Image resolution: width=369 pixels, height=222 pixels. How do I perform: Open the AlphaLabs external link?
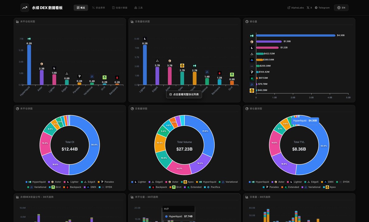295,8
